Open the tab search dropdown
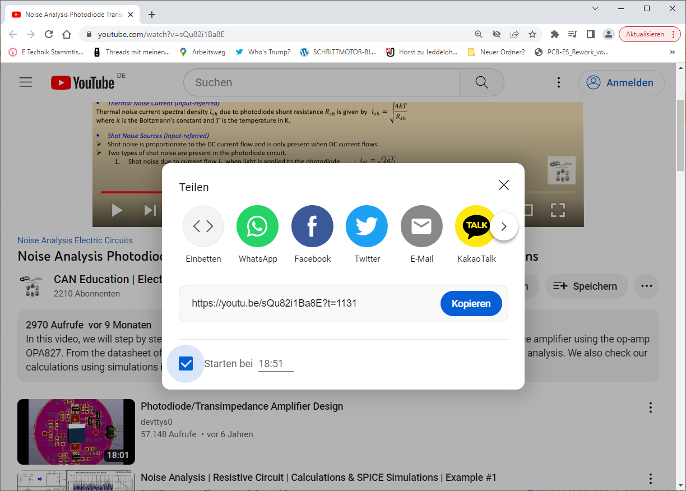This screenshot has height=491, width=686. 595,8
